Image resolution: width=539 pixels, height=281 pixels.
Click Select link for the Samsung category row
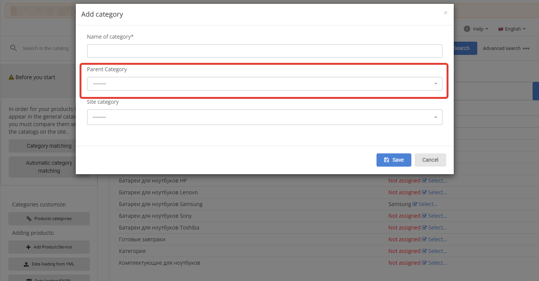tap(428, 204)
